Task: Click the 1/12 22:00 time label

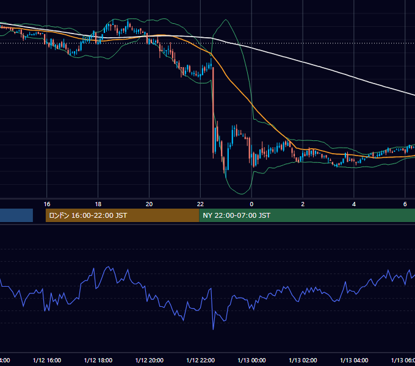Action: (201, 360)
